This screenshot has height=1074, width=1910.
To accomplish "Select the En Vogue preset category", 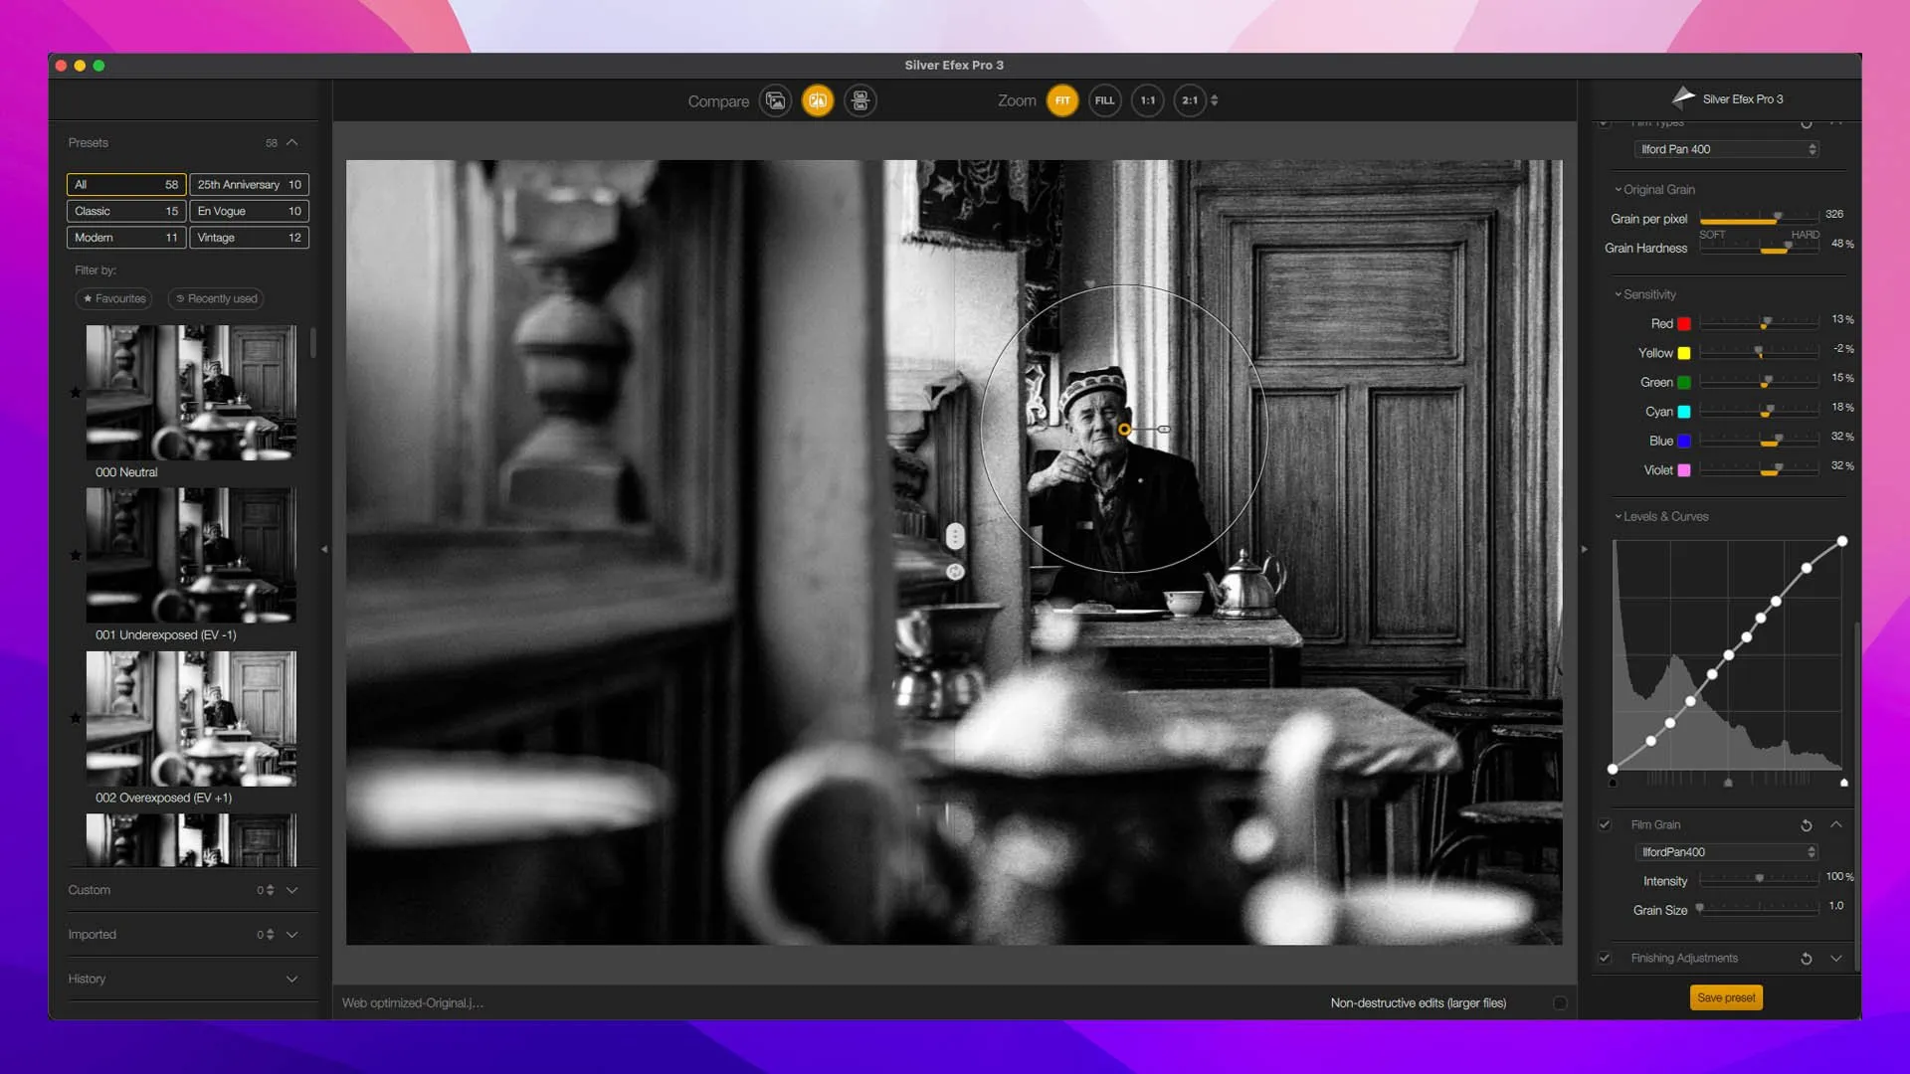I will [249, 211].
